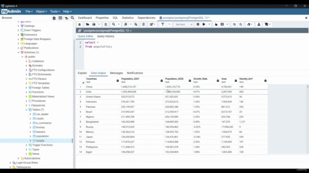Open the Filter options dropdown arrow
This screenshot has height=173, width=309.
click(169, 25)
